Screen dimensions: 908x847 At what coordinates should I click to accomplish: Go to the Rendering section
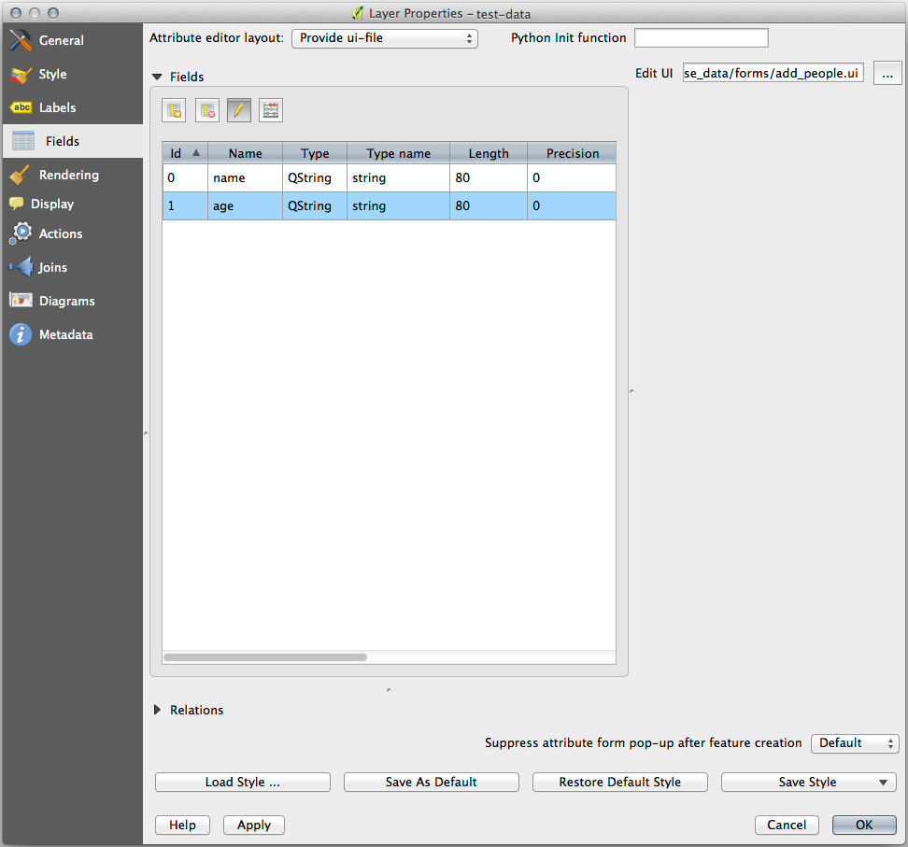pyautogui.click(x=68, y=175)
